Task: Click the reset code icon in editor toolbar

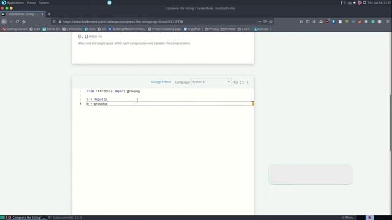Action: click(236, 82)
